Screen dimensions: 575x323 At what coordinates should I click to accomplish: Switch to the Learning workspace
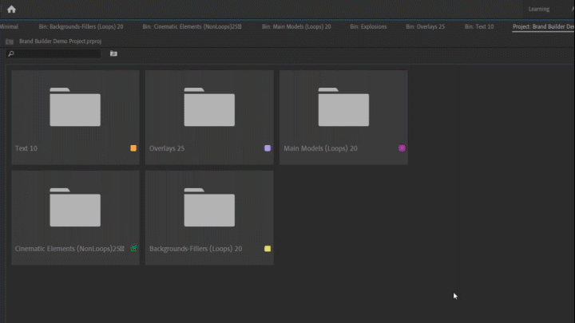tap(538, 9)
